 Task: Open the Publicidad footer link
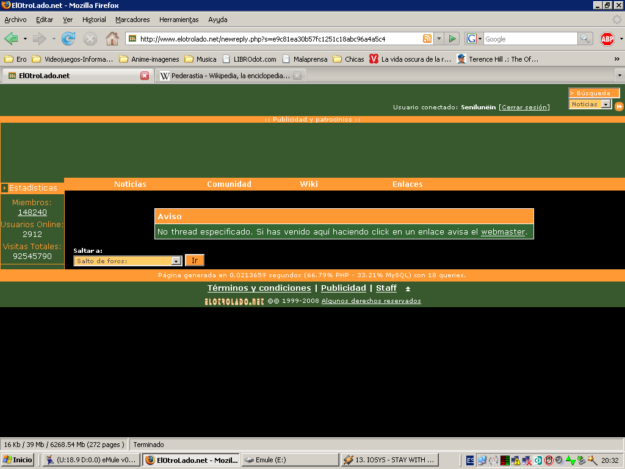[x=343, y=288]
